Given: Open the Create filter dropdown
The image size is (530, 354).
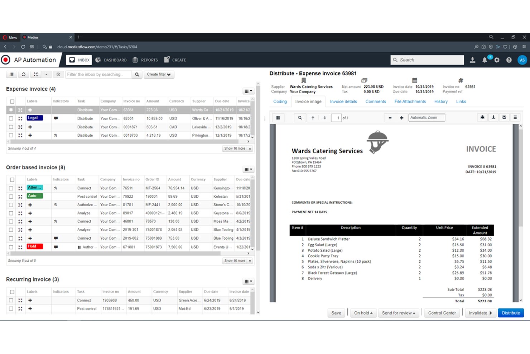Looking at the screenshot, I should point(159,75).
